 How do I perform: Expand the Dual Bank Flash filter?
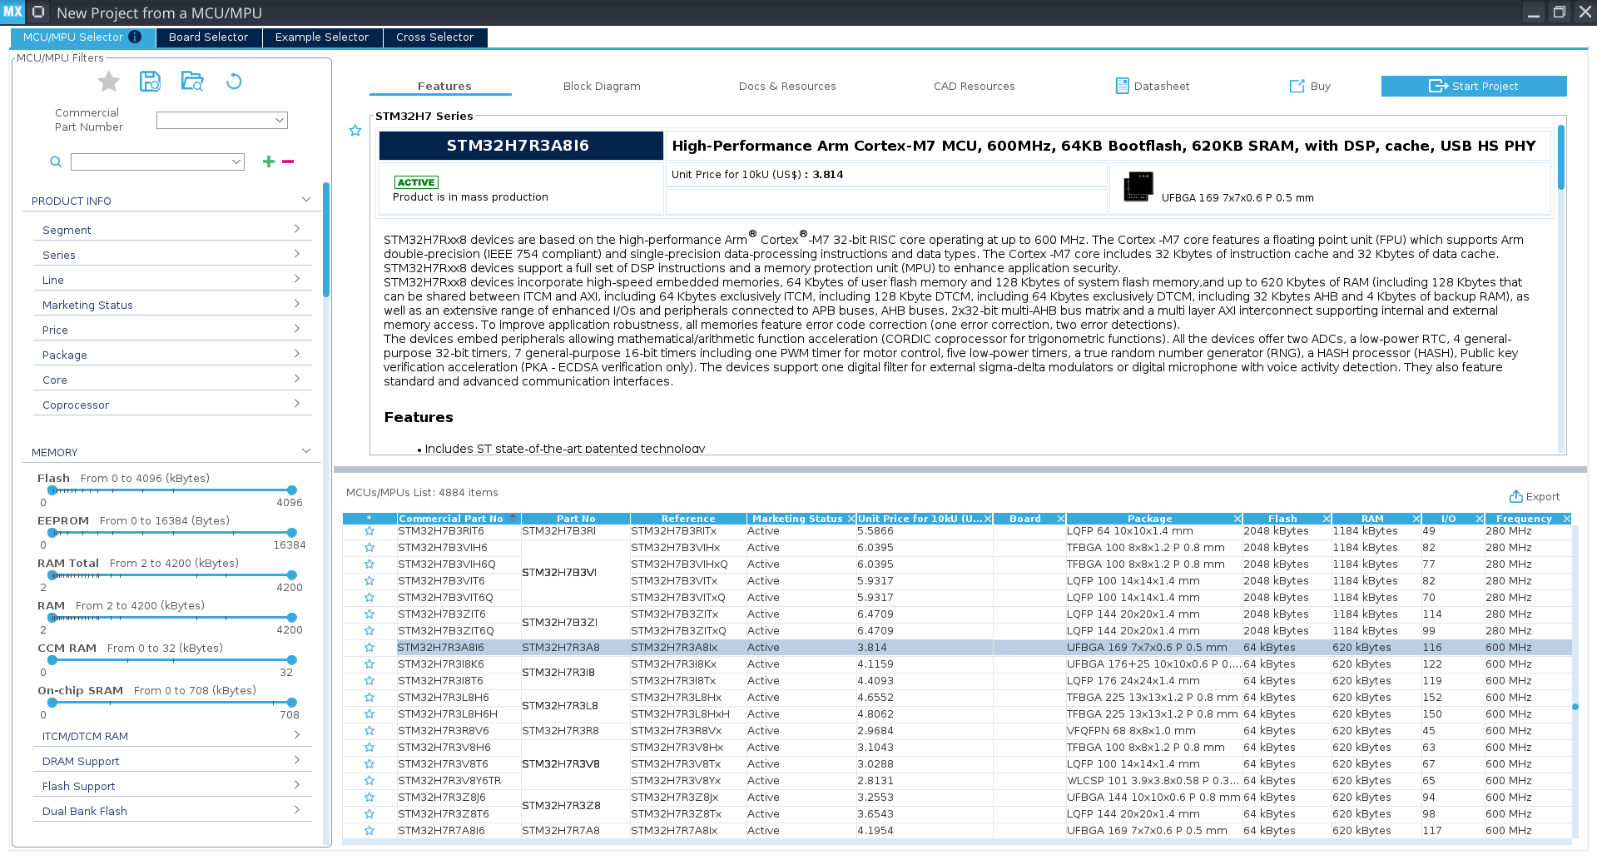(x=296, y=810)
